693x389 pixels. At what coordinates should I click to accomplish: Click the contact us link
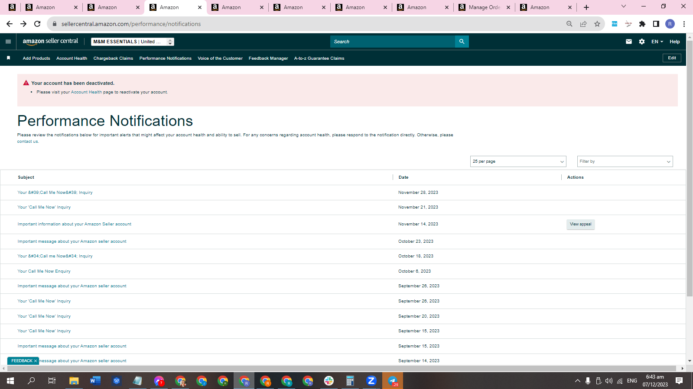pyautogui.click(x=27, y=141)
